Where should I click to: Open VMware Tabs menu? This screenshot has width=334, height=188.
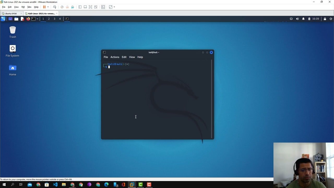[x=29, y=7]
